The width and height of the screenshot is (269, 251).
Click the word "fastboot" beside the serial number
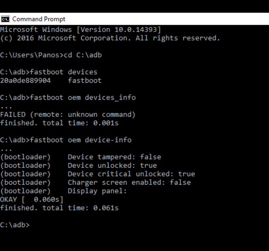pos(84,81)
